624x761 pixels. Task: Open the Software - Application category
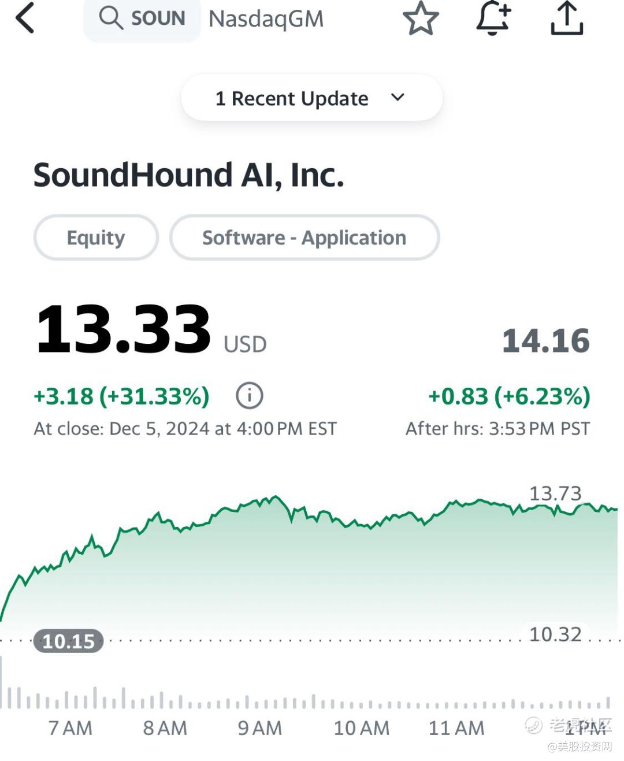click(304, 237)
